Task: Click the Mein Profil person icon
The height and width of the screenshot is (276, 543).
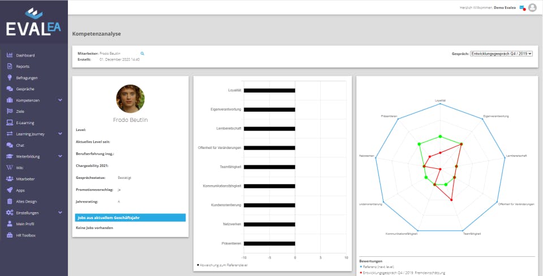Action: (x=10, y=224)
